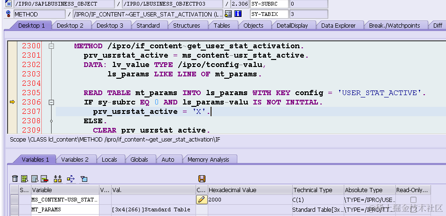446x216 pixels.
Task: Collapse the METHOD block at line 2300
Action: click(x=51, y=46)
